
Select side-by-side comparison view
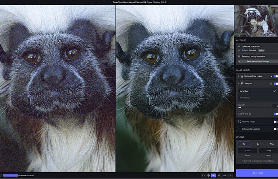214,175
